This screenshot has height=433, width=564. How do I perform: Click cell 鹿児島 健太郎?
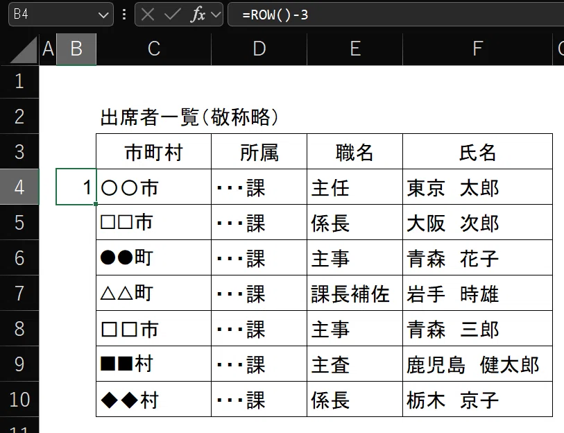[477, 364]
